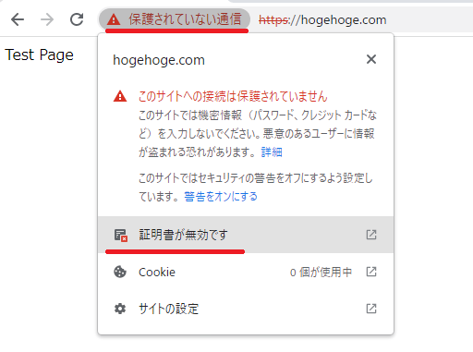Image resolution: width=473 pixels, height=352 pixels.
Task: Select the 証明書が無効です menu entry
Action: click(246, 235)
